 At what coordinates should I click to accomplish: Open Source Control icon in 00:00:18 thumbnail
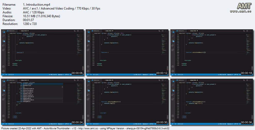click(173, 41)
